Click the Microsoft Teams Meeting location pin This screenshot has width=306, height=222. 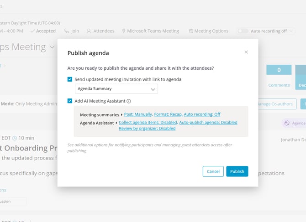pyautogui.click(x=123, y=31)
